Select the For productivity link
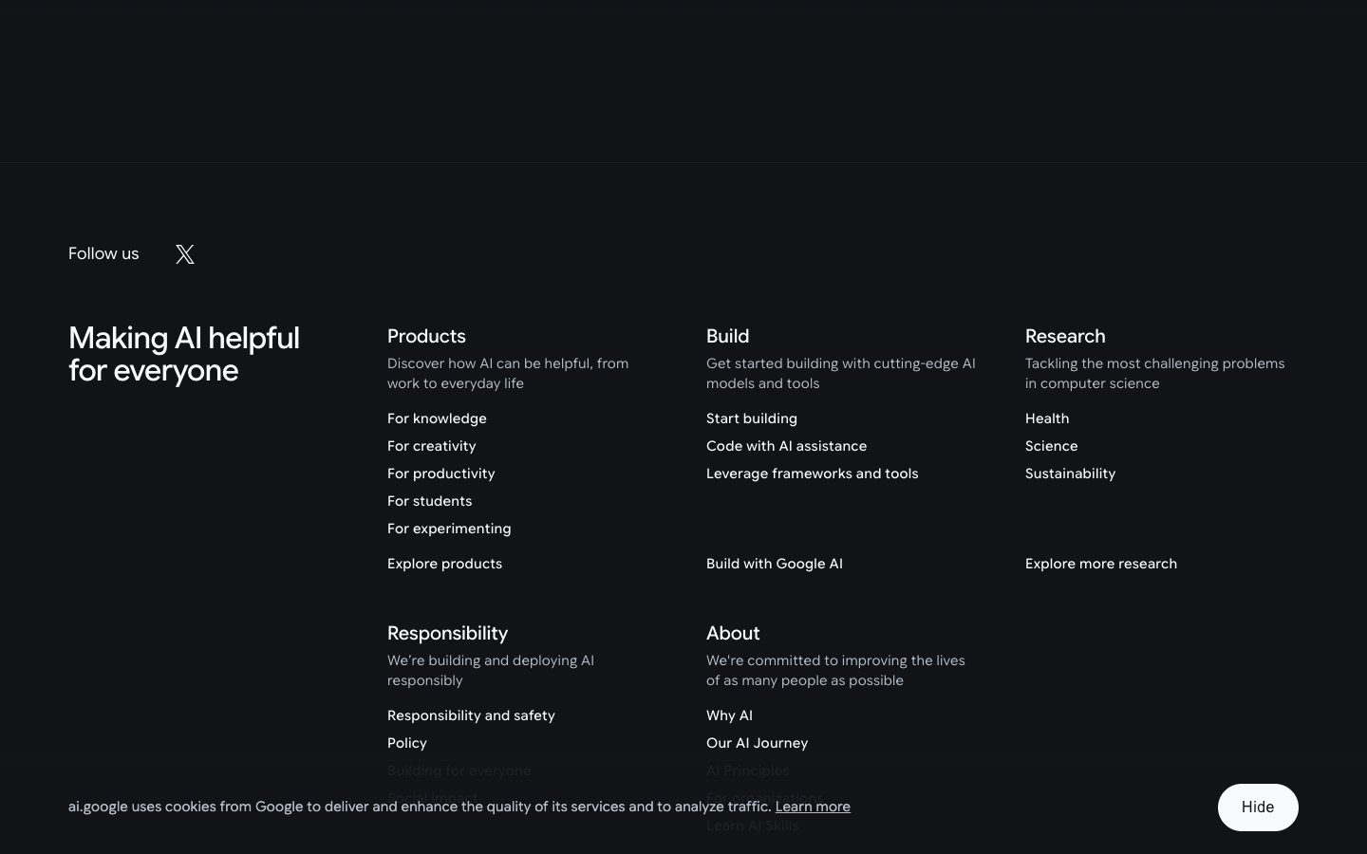This screenshot has width=1367, height=854. [x=441, y=473]
